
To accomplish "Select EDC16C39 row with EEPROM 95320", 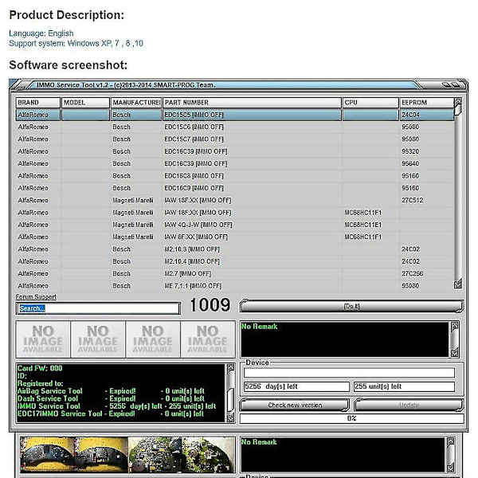I will (x=235, y=151).
